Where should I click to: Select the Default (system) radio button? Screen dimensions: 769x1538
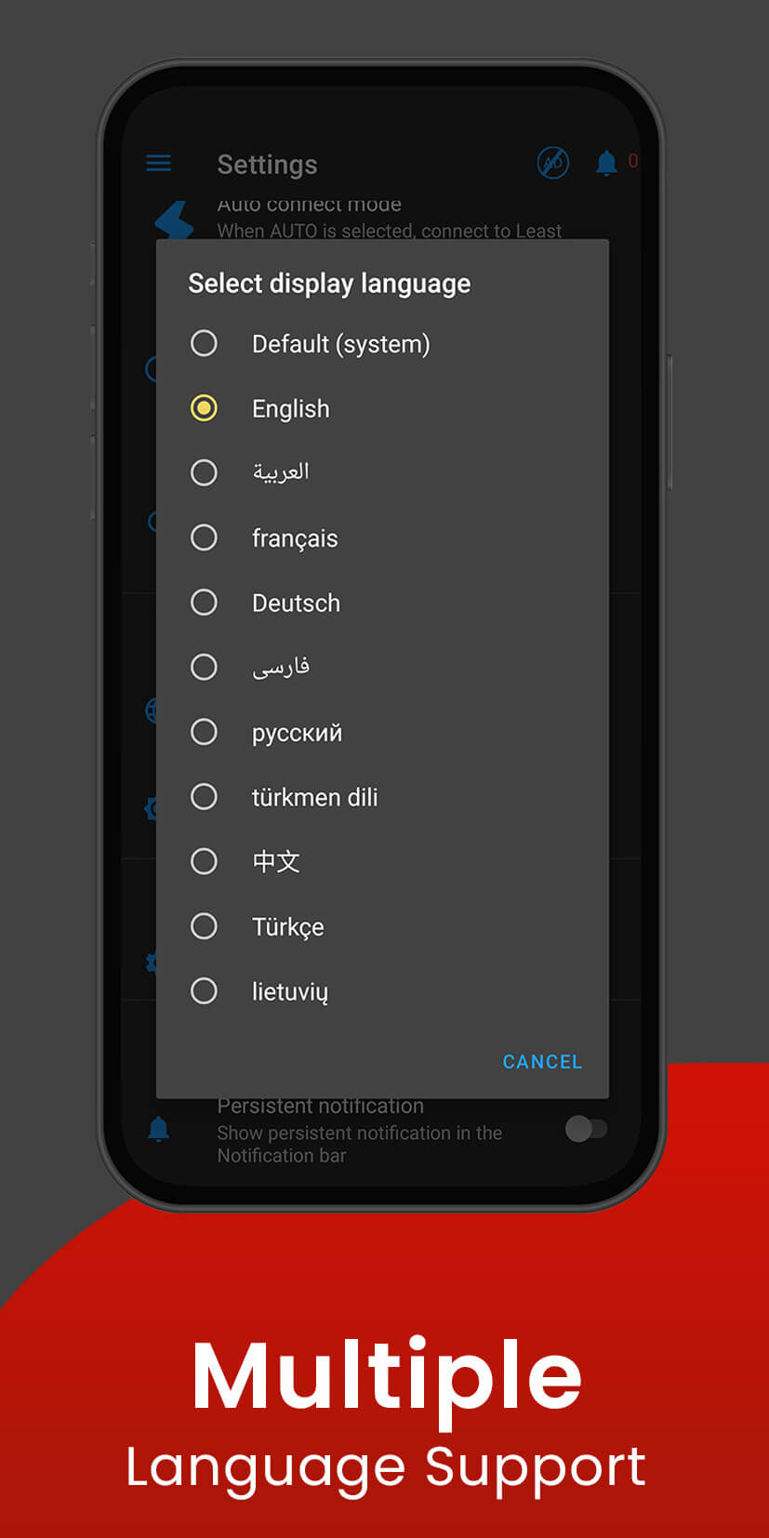pos(204,344)
